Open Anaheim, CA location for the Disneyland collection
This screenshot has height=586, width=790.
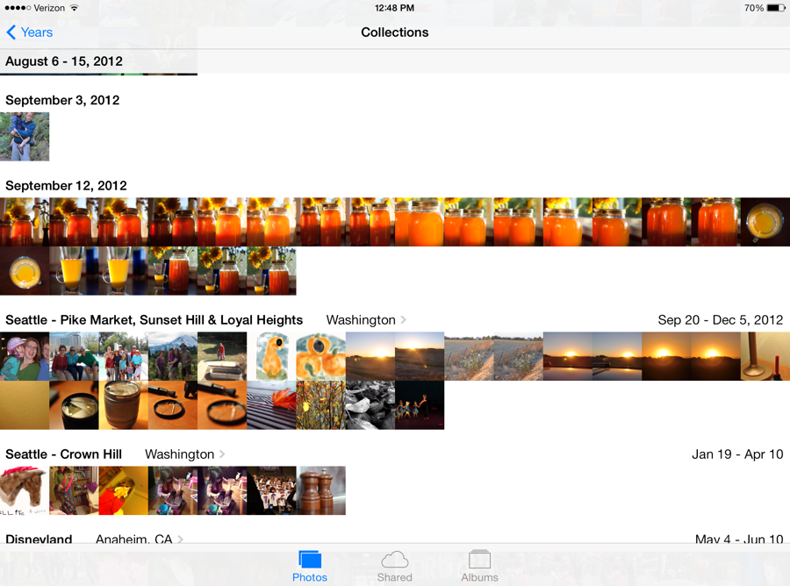139,539
